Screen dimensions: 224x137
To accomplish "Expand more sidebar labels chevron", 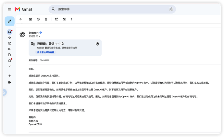I will tap(9, 66).
